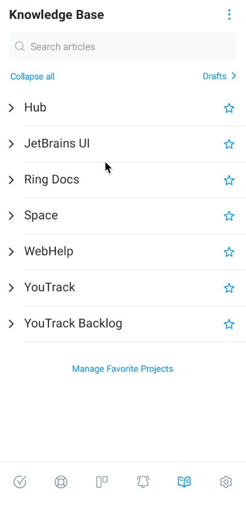The image size is (246, 506).
Task: Select the Knowledge Base book icon
Action: 184,482
